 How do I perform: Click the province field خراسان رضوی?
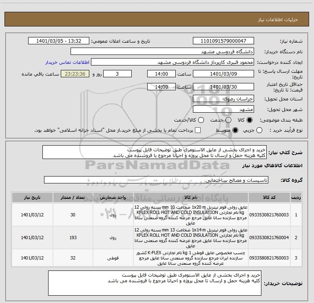click(223, 98)
